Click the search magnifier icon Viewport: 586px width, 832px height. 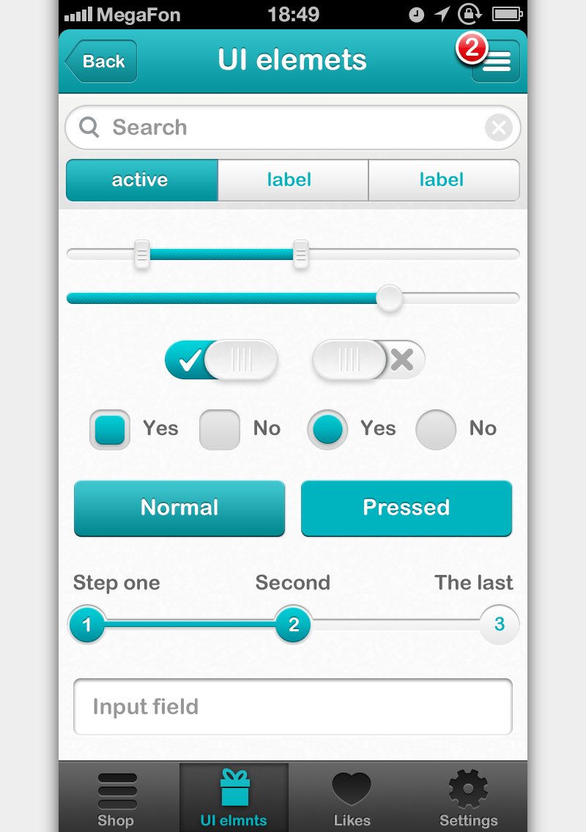coord(89,127)
